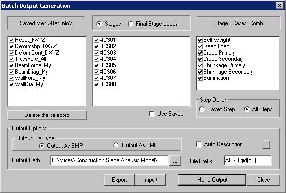The width and height of the screenshot is (286, 193).
Task: Click the Output Path text field
Action: tap(110, 160)
